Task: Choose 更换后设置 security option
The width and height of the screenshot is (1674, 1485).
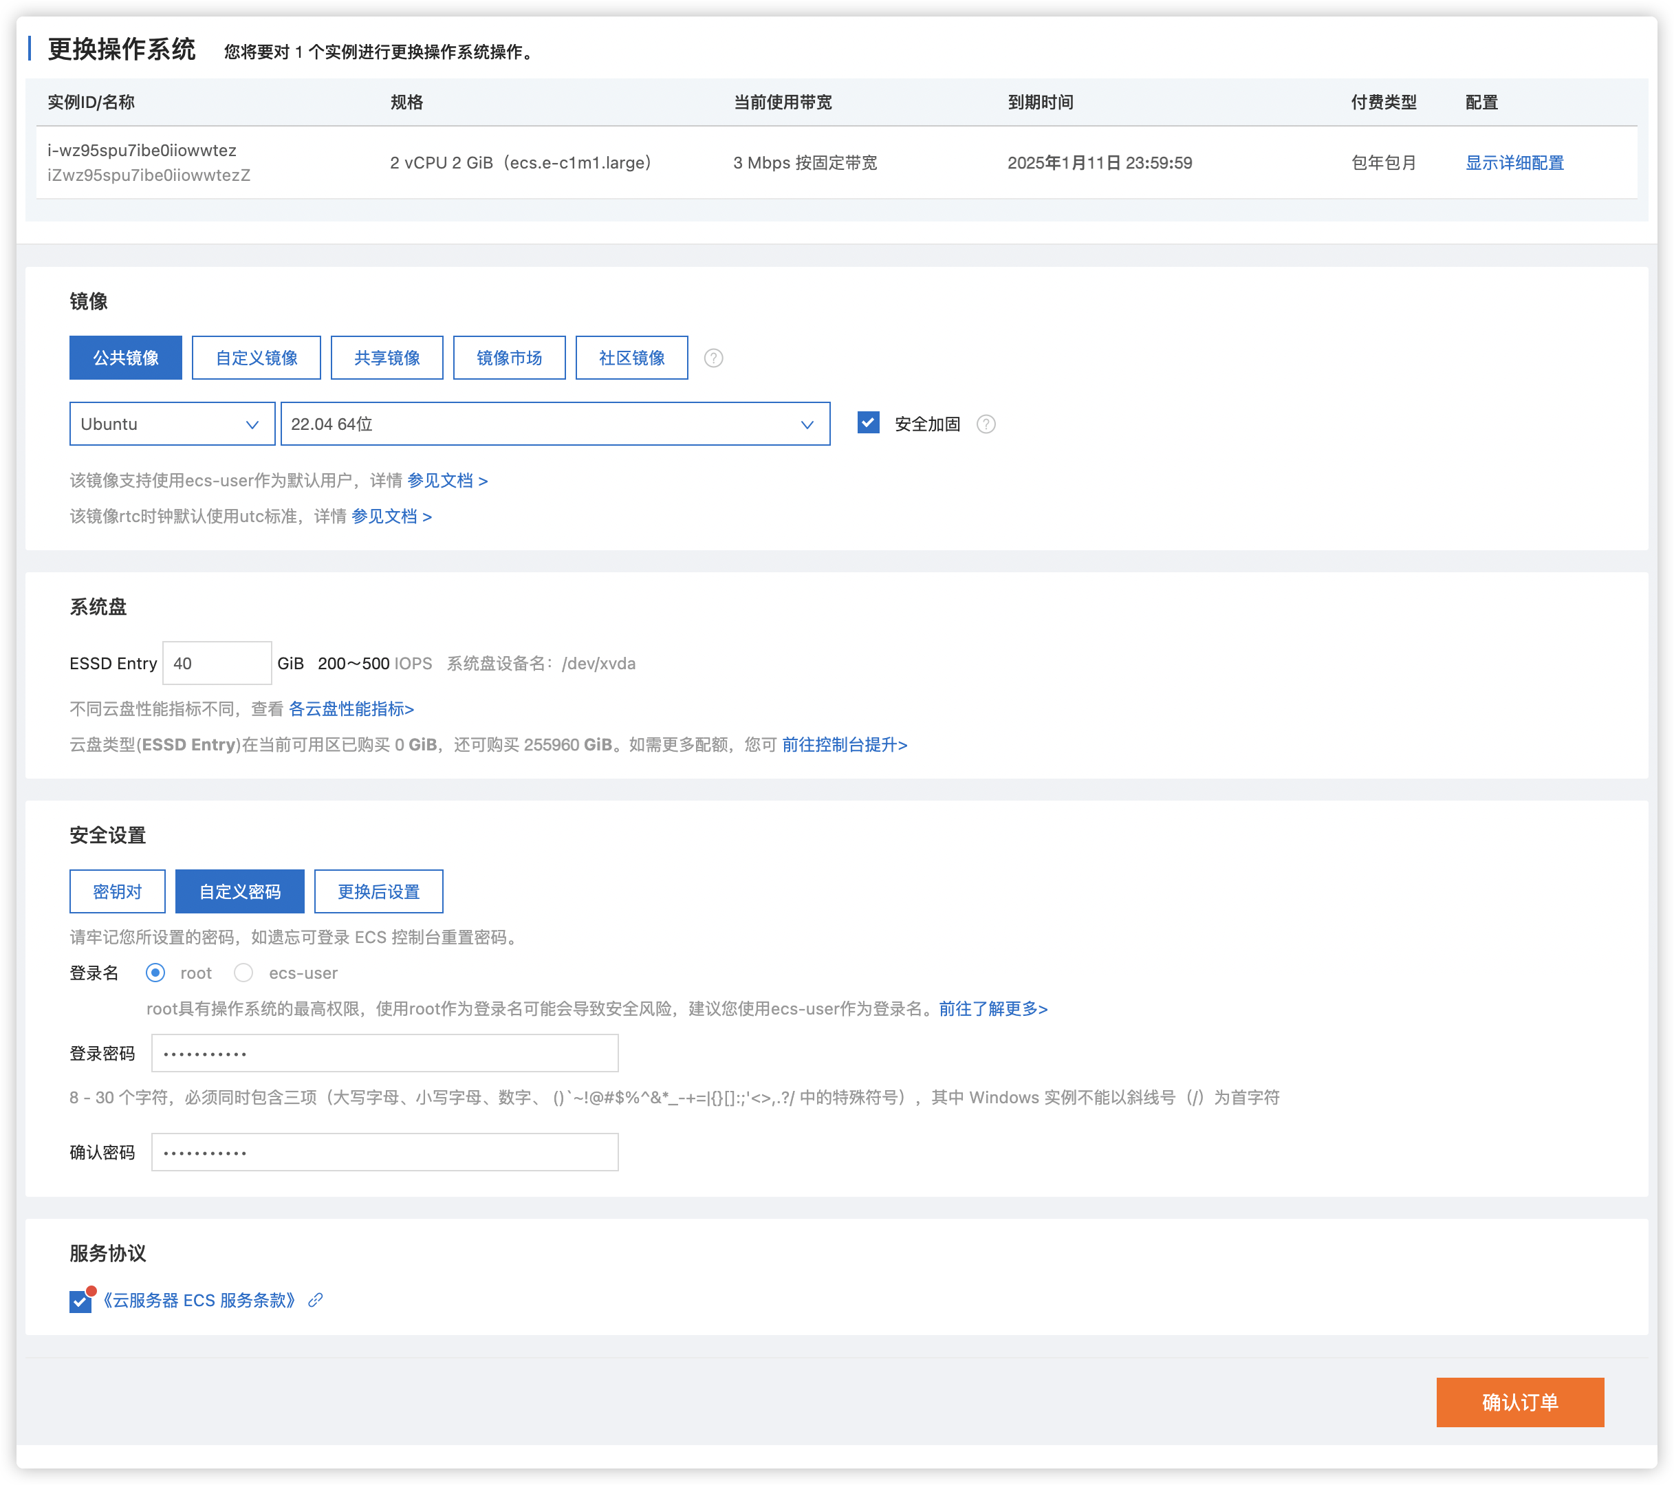Action: click(378, 892)
